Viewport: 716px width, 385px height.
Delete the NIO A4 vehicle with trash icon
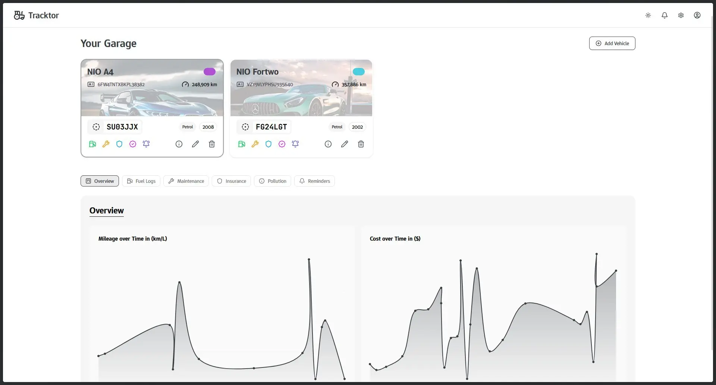tap(212, 144)
